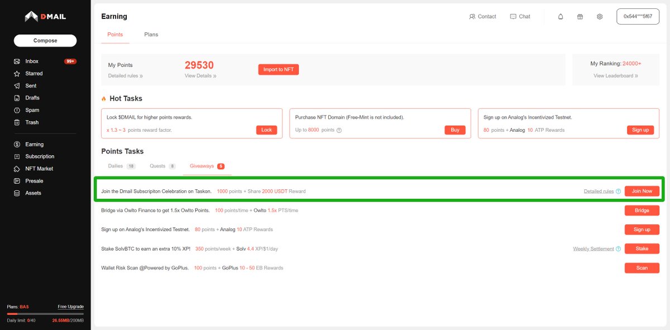Open the Trash bin icon
This screenshot has height=330, width=670.
(17, 122)
